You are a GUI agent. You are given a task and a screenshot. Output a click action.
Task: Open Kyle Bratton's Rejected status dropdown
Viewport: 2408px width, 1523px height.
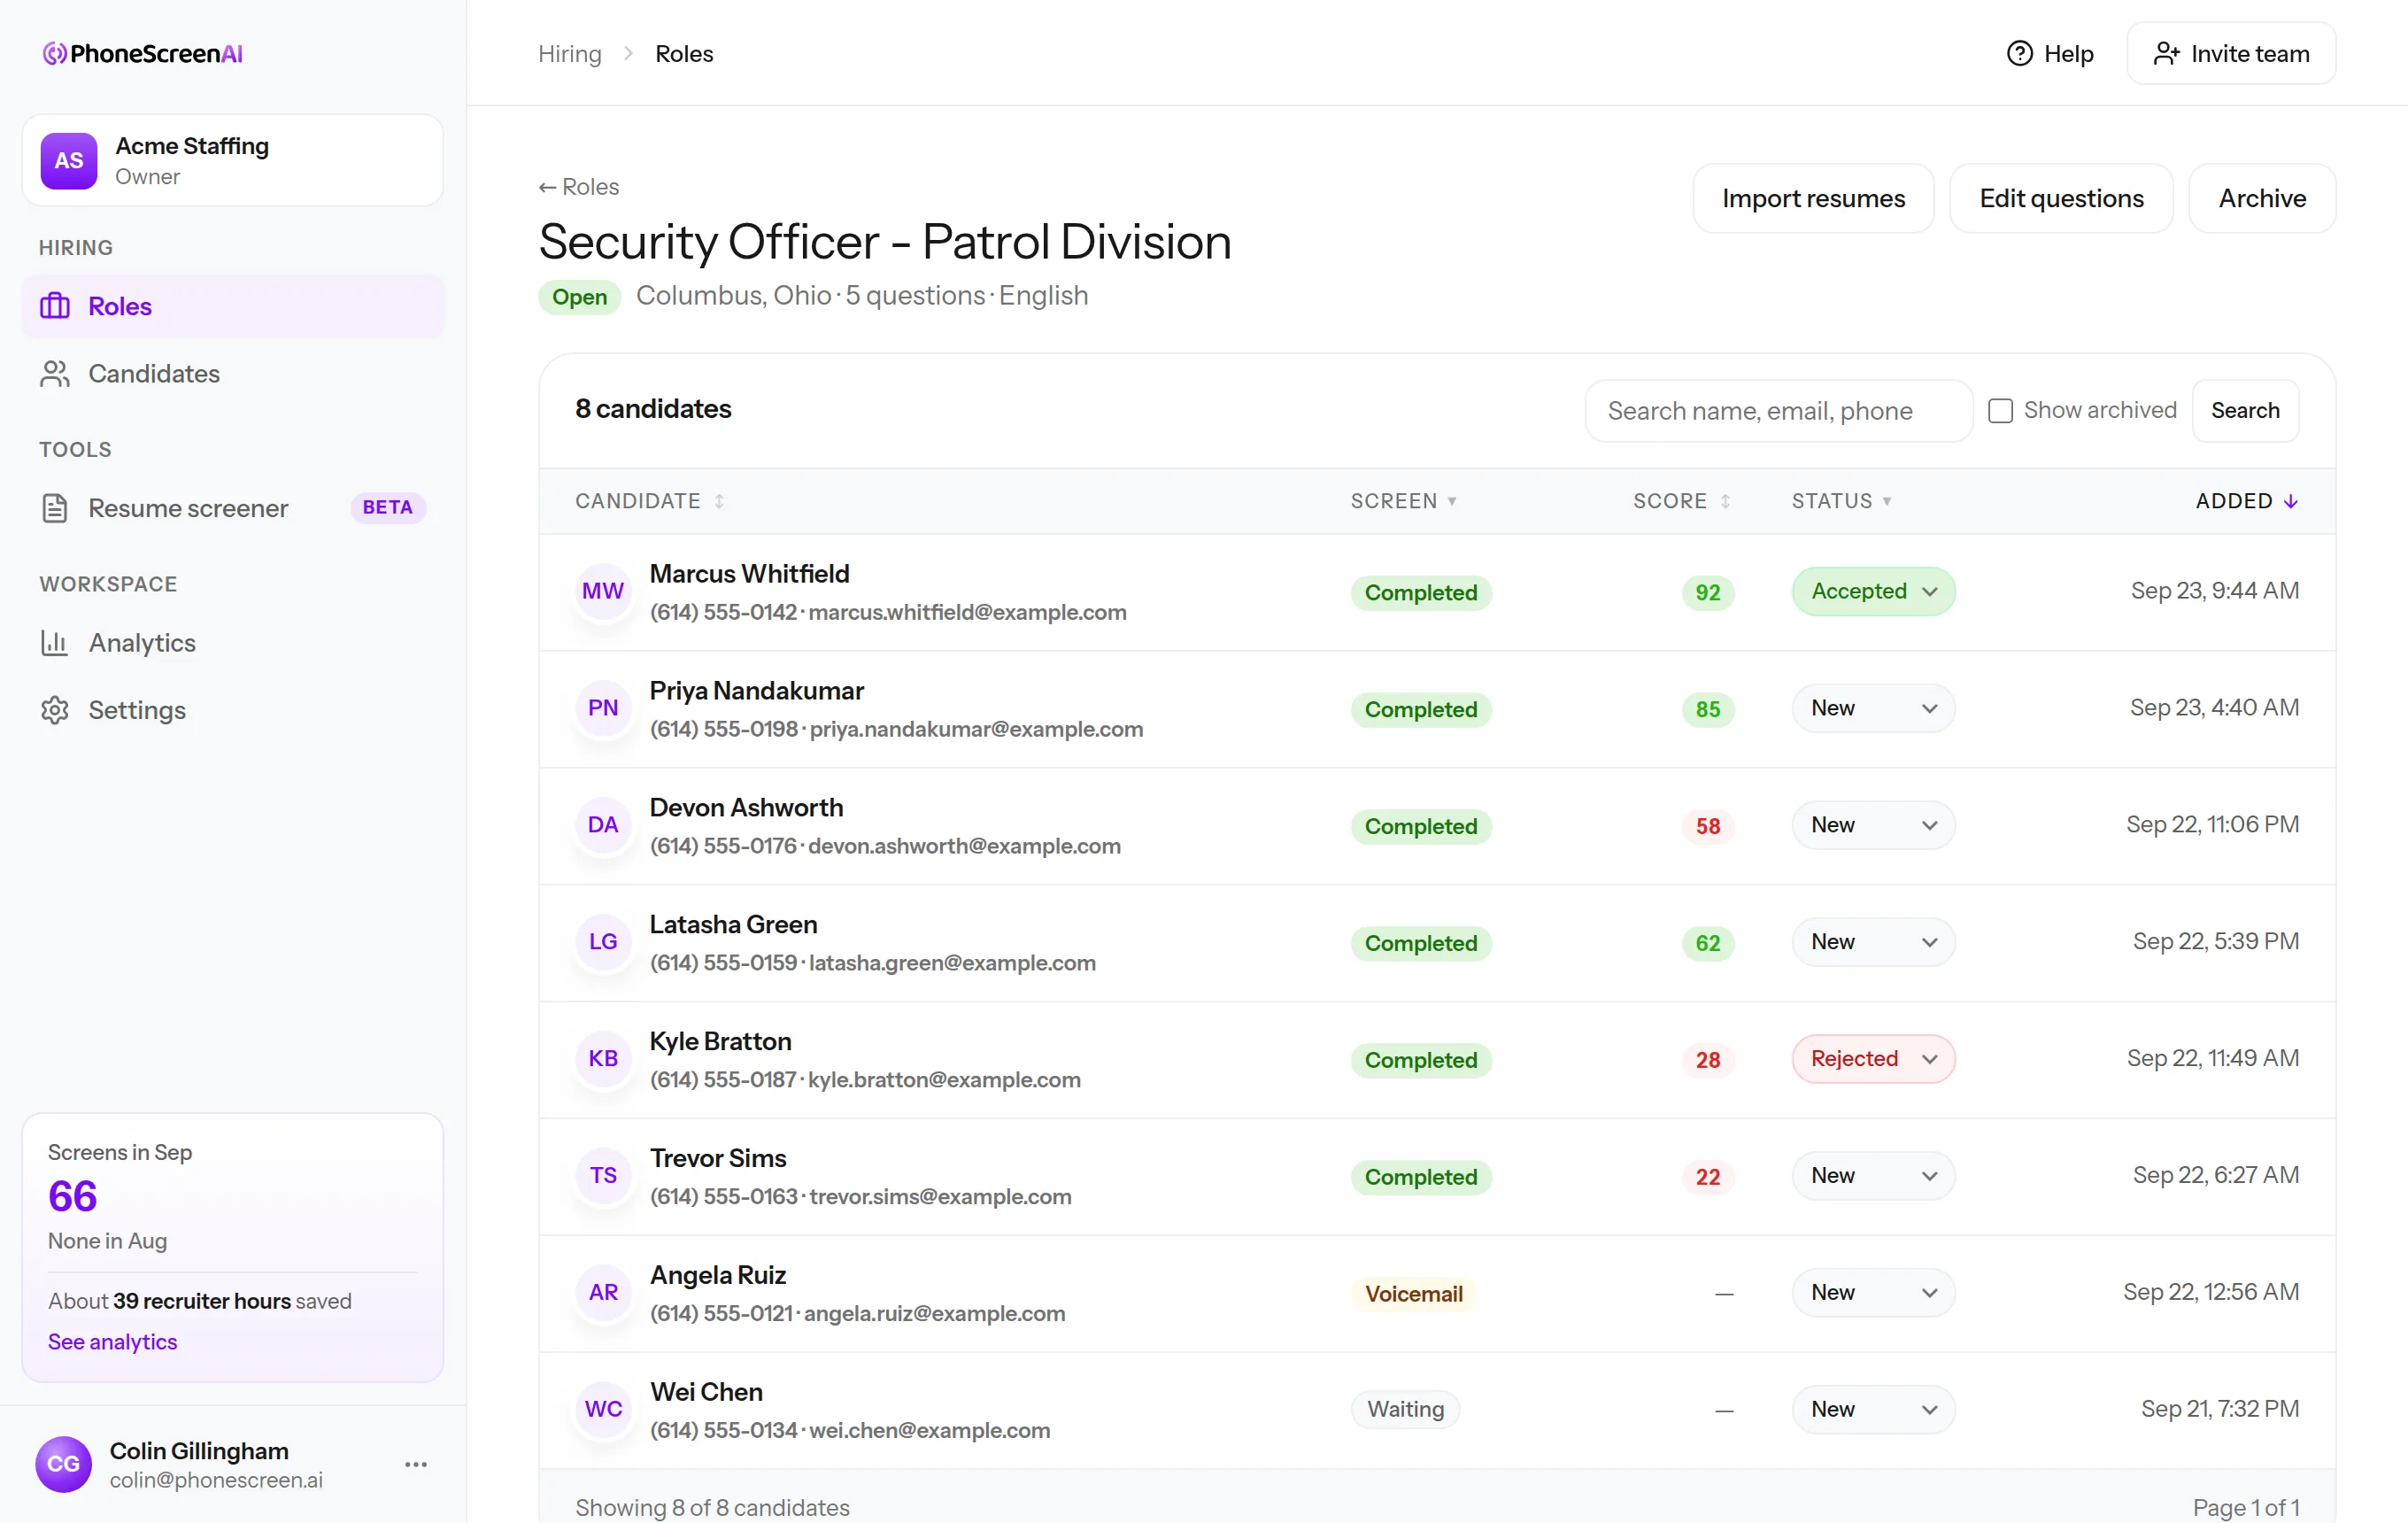[1873, 1059]
